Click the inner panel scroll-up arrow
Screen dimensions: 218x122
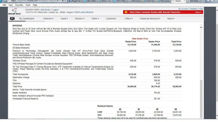[201, 27]
